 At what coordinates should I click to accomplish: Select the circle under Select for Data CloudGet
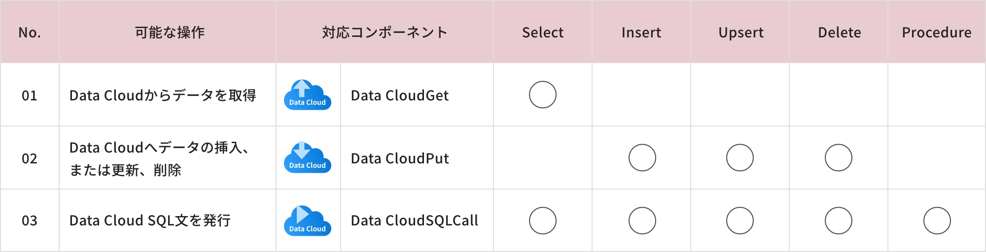(x=542, y=94)
